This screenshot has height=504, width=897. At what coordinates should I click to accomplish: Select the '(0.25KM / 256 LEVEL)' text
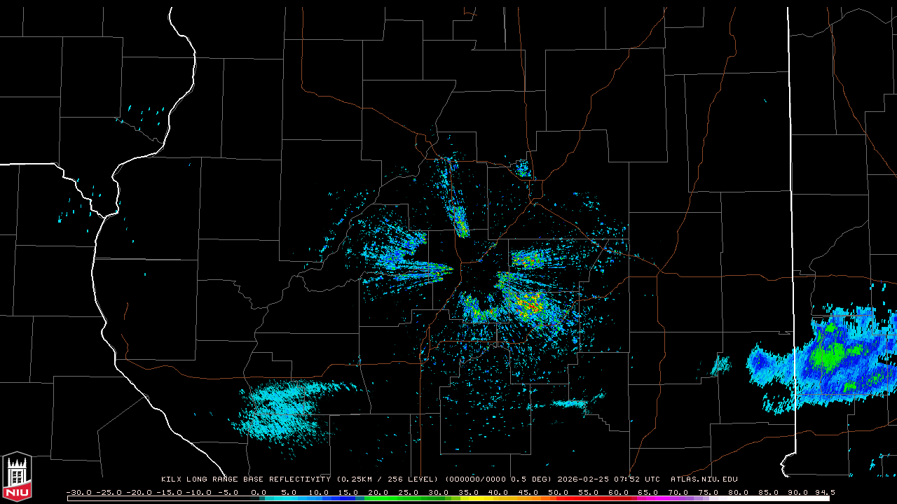click(x=388, y=479)
